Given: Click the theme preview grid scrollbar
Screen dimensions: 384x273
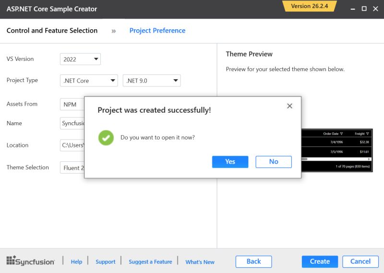Looking at the screenshot, I should point(336,159).
